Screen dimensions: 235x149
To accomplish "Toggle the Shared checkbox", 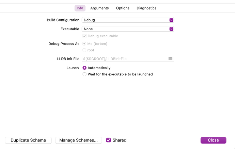I will [x=109, y=140].
